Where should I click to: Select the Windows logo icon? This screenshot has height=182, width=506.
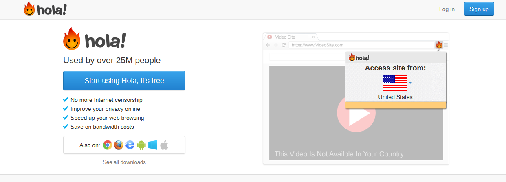tap(153, 145)
